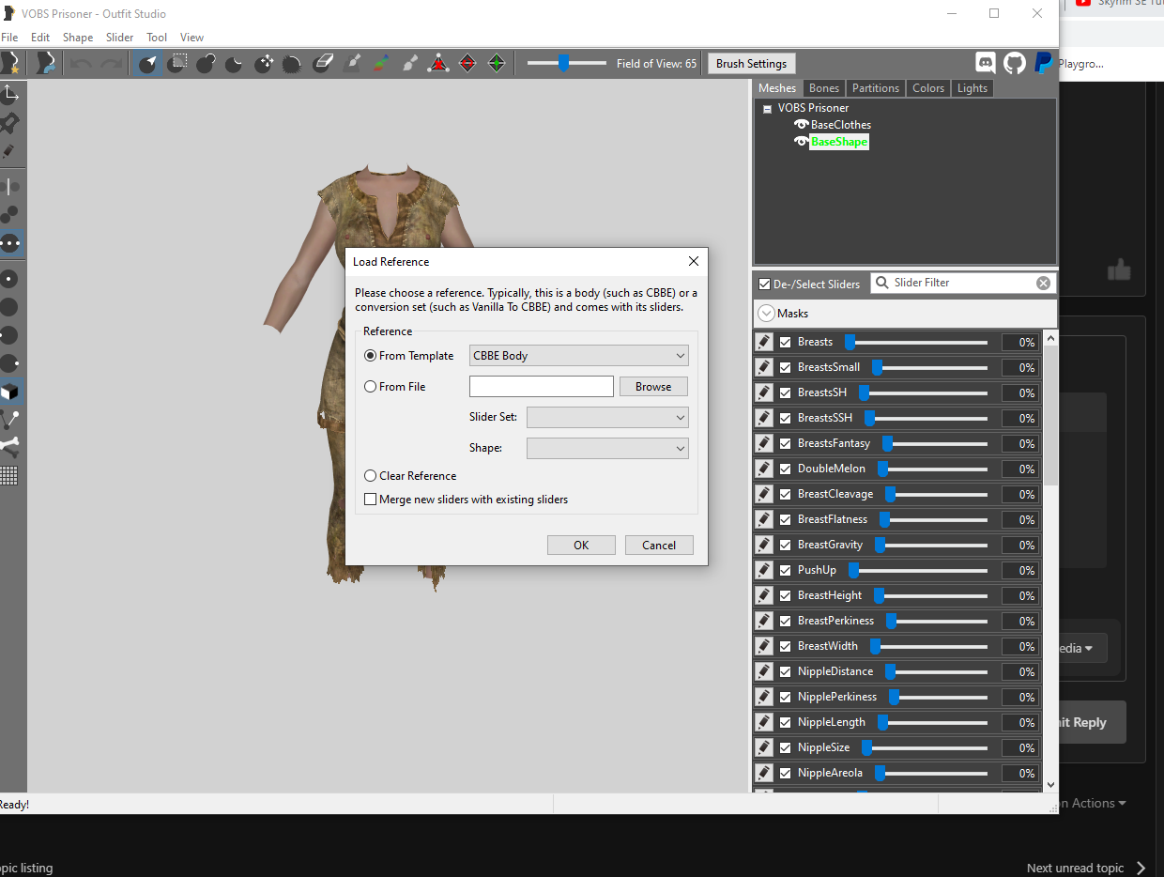Switch to the Partitions tab

click(x=876, y=88)
